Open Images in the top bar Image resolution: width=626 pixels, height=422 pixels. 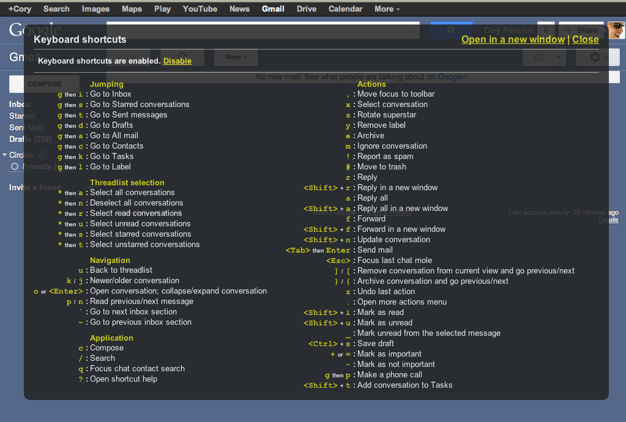[95, 9]
